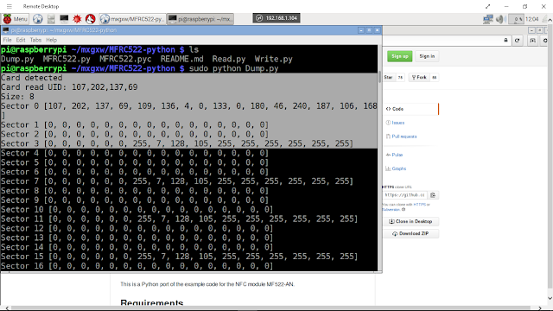Click the terminal vertical scrollbar thumb
553x311 pixels.
pyautogui.click(x=380, y=77)
